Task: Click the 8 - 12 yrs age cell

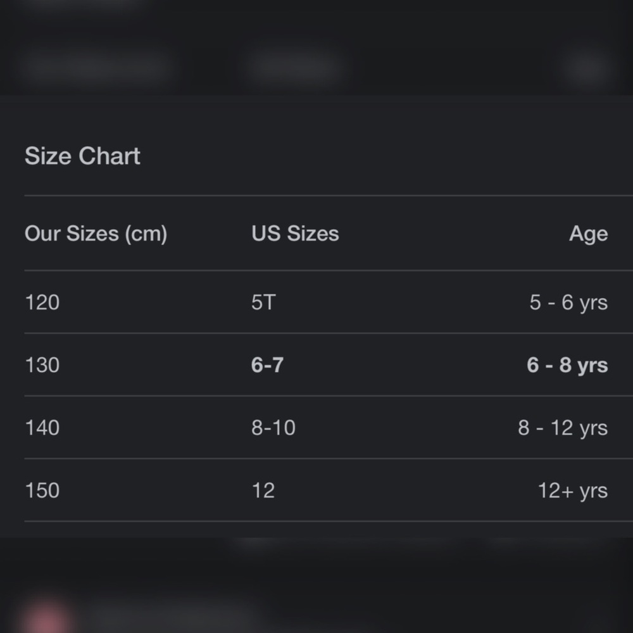Action: [563, 427]
